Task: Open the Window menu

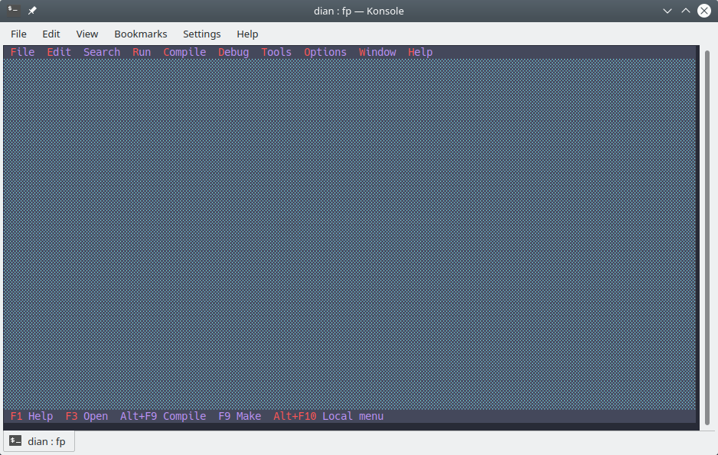Action: click(x=377, y=51)
